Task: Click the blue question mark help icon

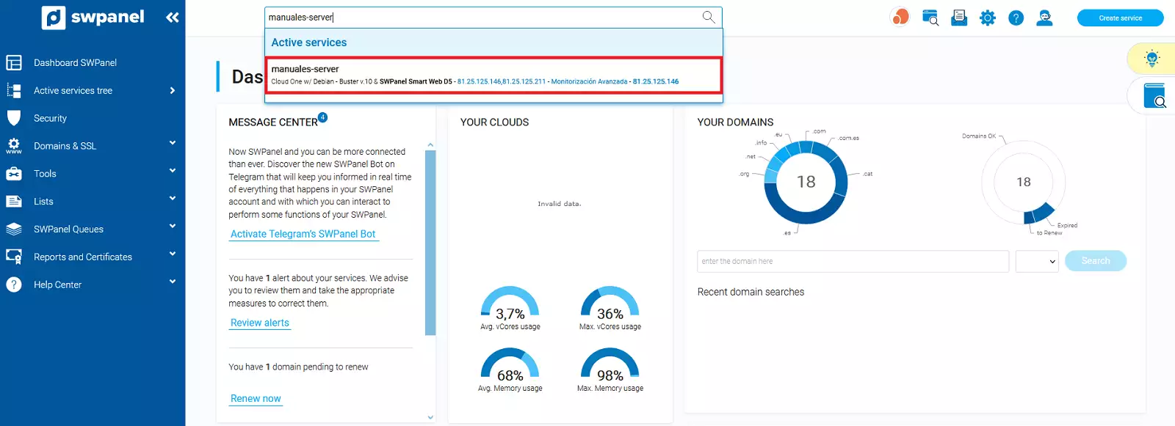Action: point(1016,18)
